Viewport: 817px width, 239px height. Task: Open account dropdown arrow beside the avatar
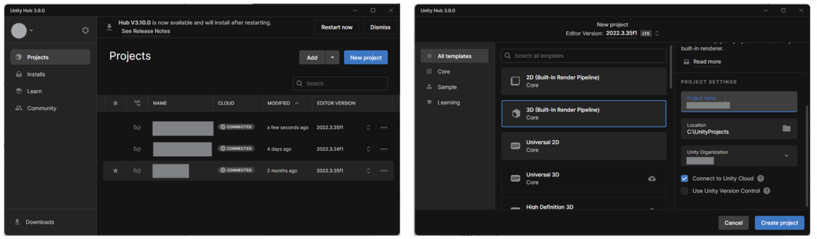coord(31,31)
